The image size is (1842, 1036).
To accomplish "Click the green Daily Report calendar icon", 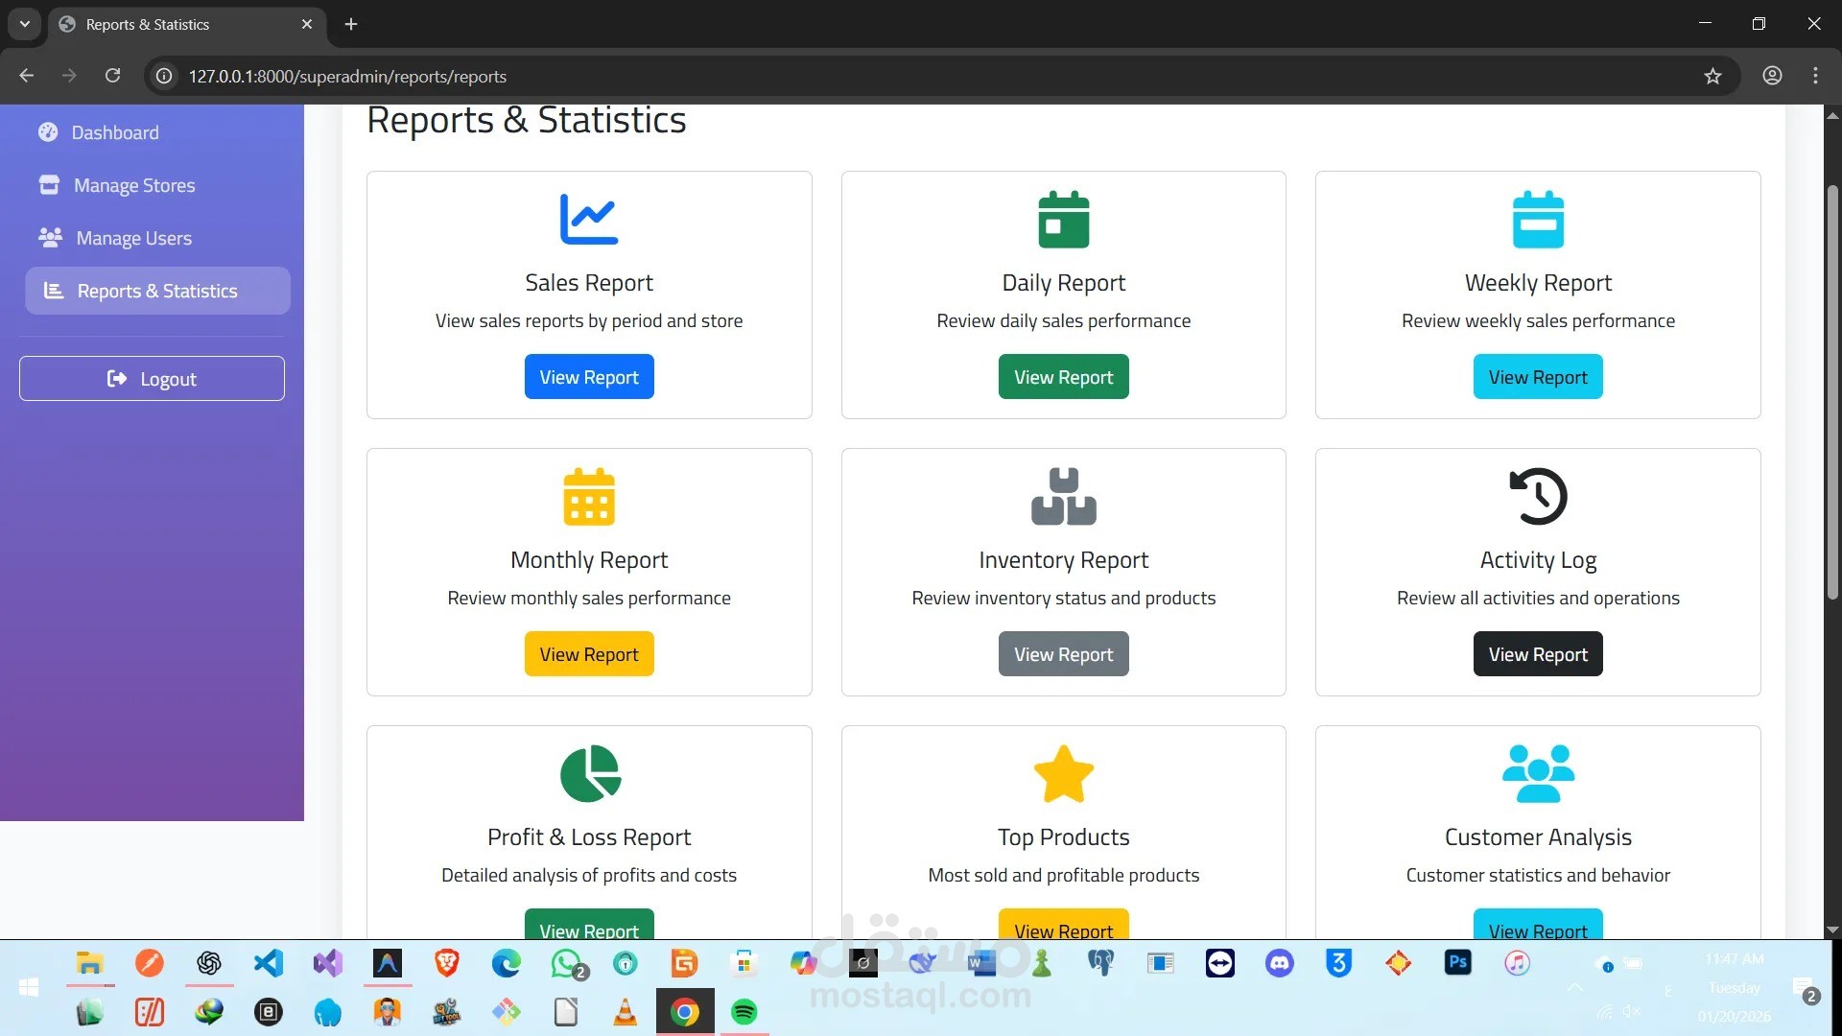I will [x=1063, y=220].
